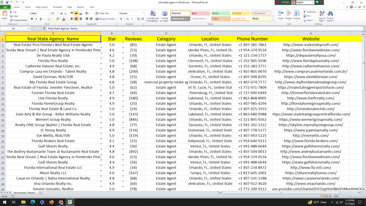Switch to the Page Layout tab
The image size is (366, 206).
point(42,7)
